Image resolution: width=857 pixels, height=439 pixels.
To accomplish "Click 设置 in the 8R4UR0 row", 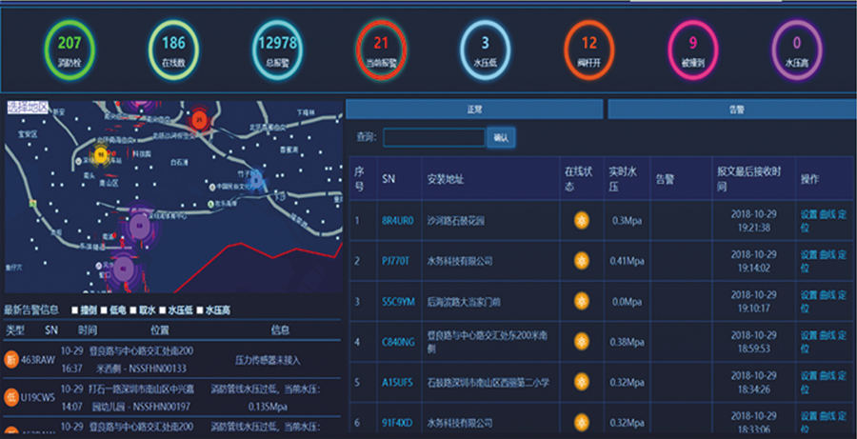I will 808,215.
